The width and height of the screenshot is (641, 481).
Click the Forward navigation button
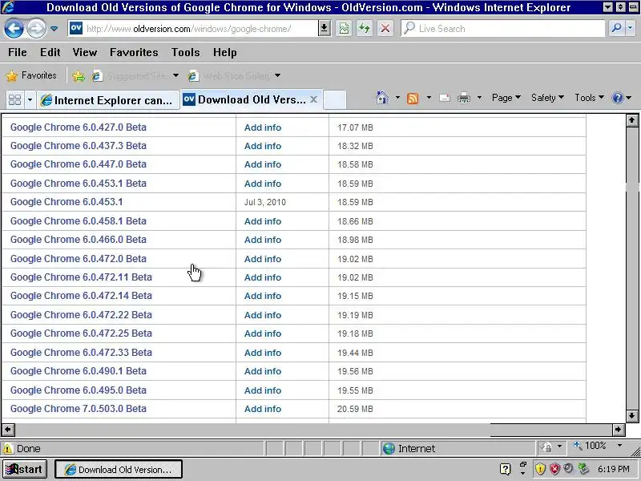36,29
